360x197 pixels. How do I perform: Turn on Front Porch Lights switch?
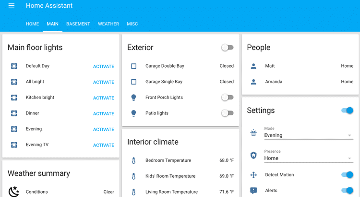tap(228, 98)
